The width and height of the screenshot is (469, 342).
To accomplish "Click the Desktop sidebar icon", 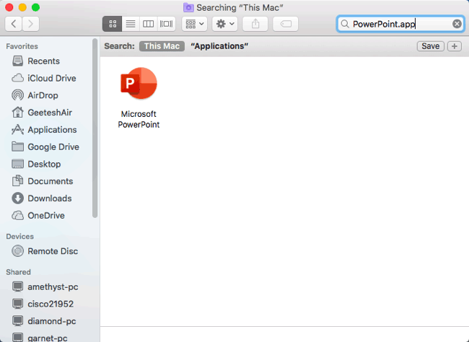I will pyautogui.click(x=17, y=164).
